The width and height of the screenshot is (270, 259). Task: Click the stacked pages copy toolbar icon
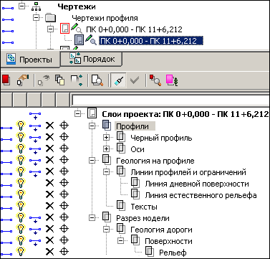(x=59, y=80)
